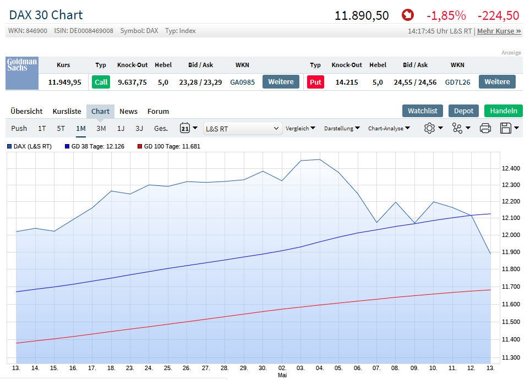Click the red Put button

click(315, 82)
